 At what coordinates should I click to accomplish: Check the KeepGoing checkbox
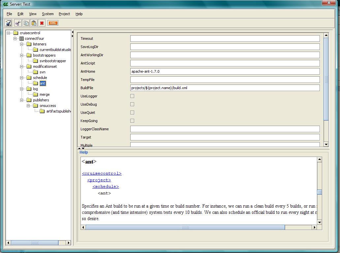pyautogui.click(x=132, y=121)
